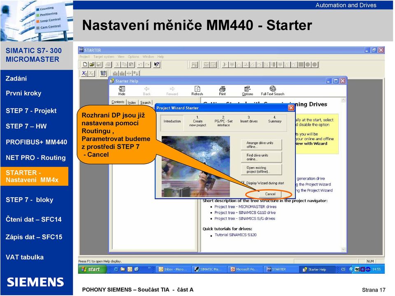Select the Insert drives wizard step

[x=249, y=119]
